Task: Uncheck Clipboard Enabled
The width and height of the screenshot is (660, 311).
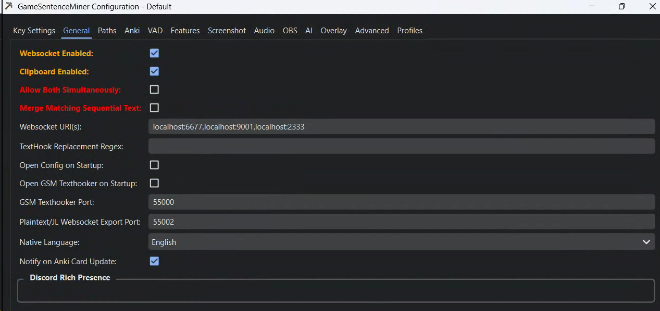Action: pyautogui.click(x=154, y=71)
